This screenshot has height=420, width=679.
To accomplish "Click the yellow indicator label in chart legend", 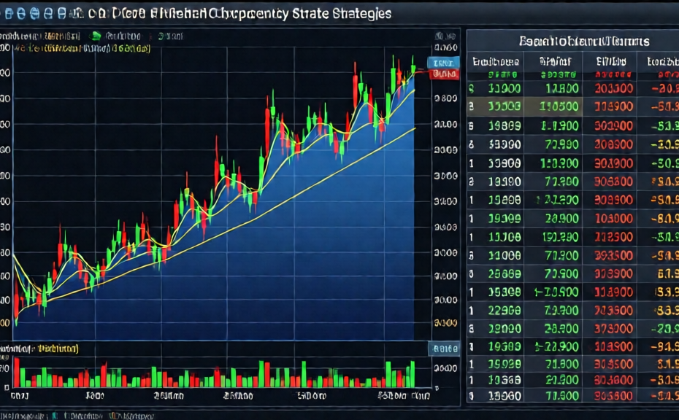I will tap(80, 48).
